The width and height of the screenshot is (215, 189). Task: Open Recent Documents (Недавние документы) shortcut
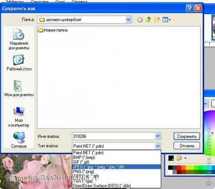19,39
